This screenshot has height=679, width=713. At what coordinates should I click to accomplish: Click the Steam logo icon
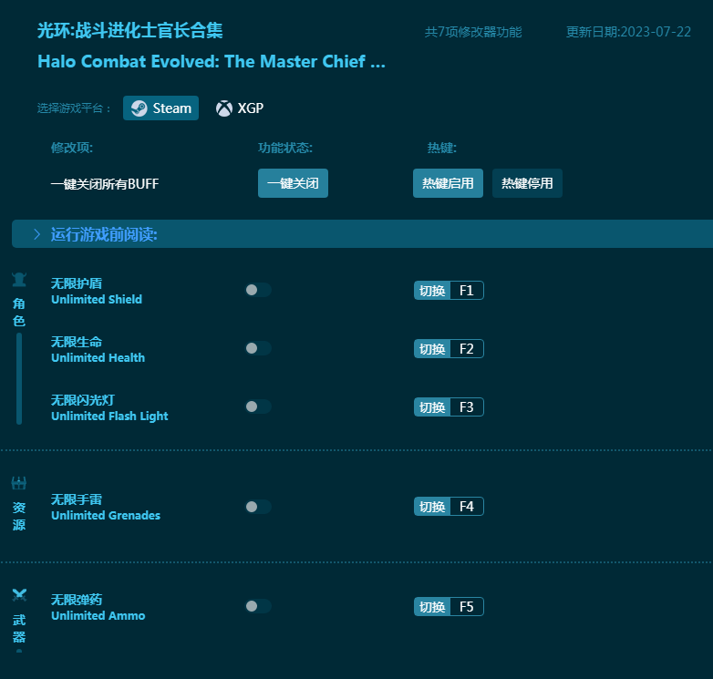pos(139,108)
